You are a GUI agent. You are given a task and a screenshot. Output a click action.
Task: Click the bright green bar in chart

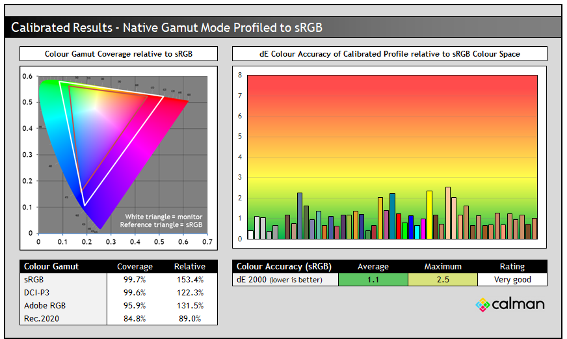(x=404, y=231)
